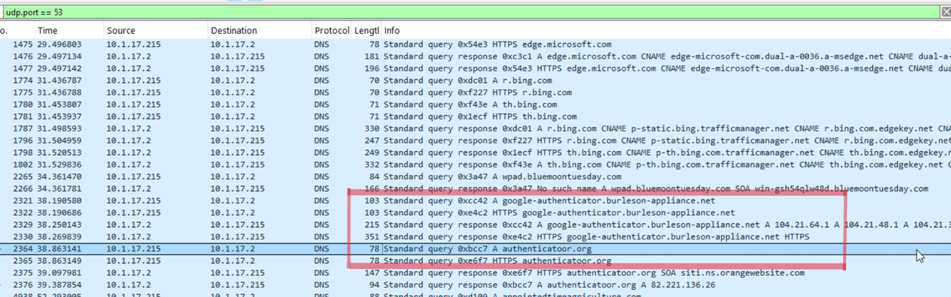Viewport: 951px width, 297px height.
Task: Sort by the Time column header
Action: [x=69, y=30]
